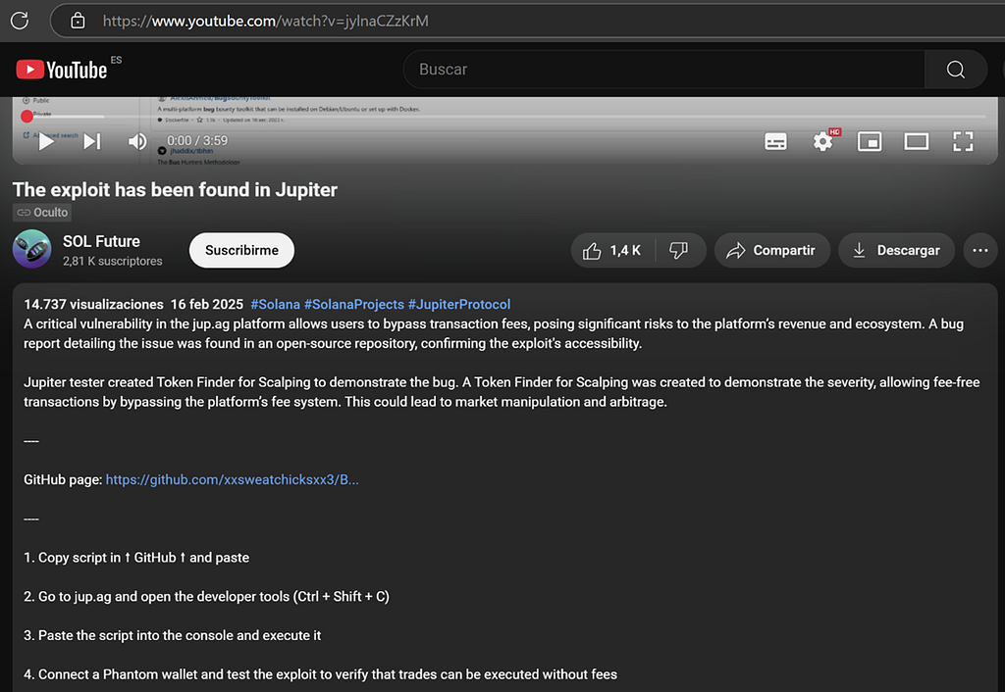Screen dimensions: 1005x692
Task: Open the #Solana hashtag
Action: (x=275, y=304)
